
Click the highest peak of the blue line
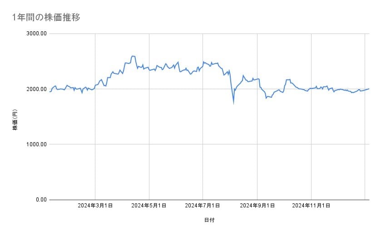(132, 56)
